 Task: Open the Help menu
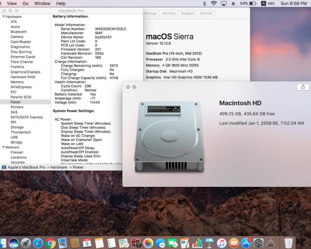tap(61, 4)
